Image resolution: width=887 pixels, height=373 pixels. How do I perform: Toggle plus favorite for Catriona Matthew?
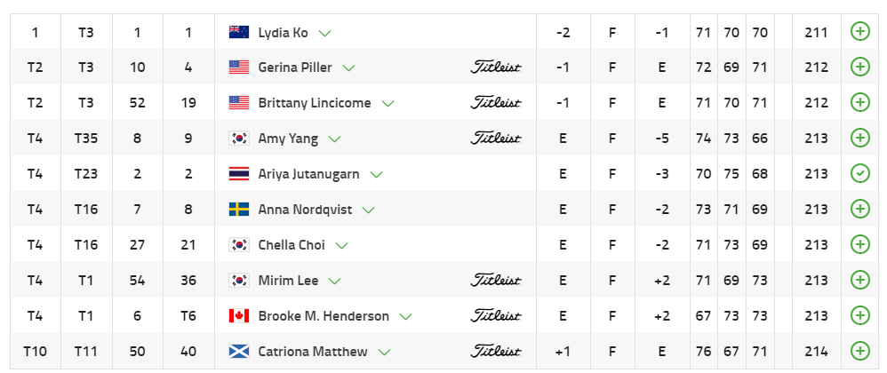tap(859, 352)
